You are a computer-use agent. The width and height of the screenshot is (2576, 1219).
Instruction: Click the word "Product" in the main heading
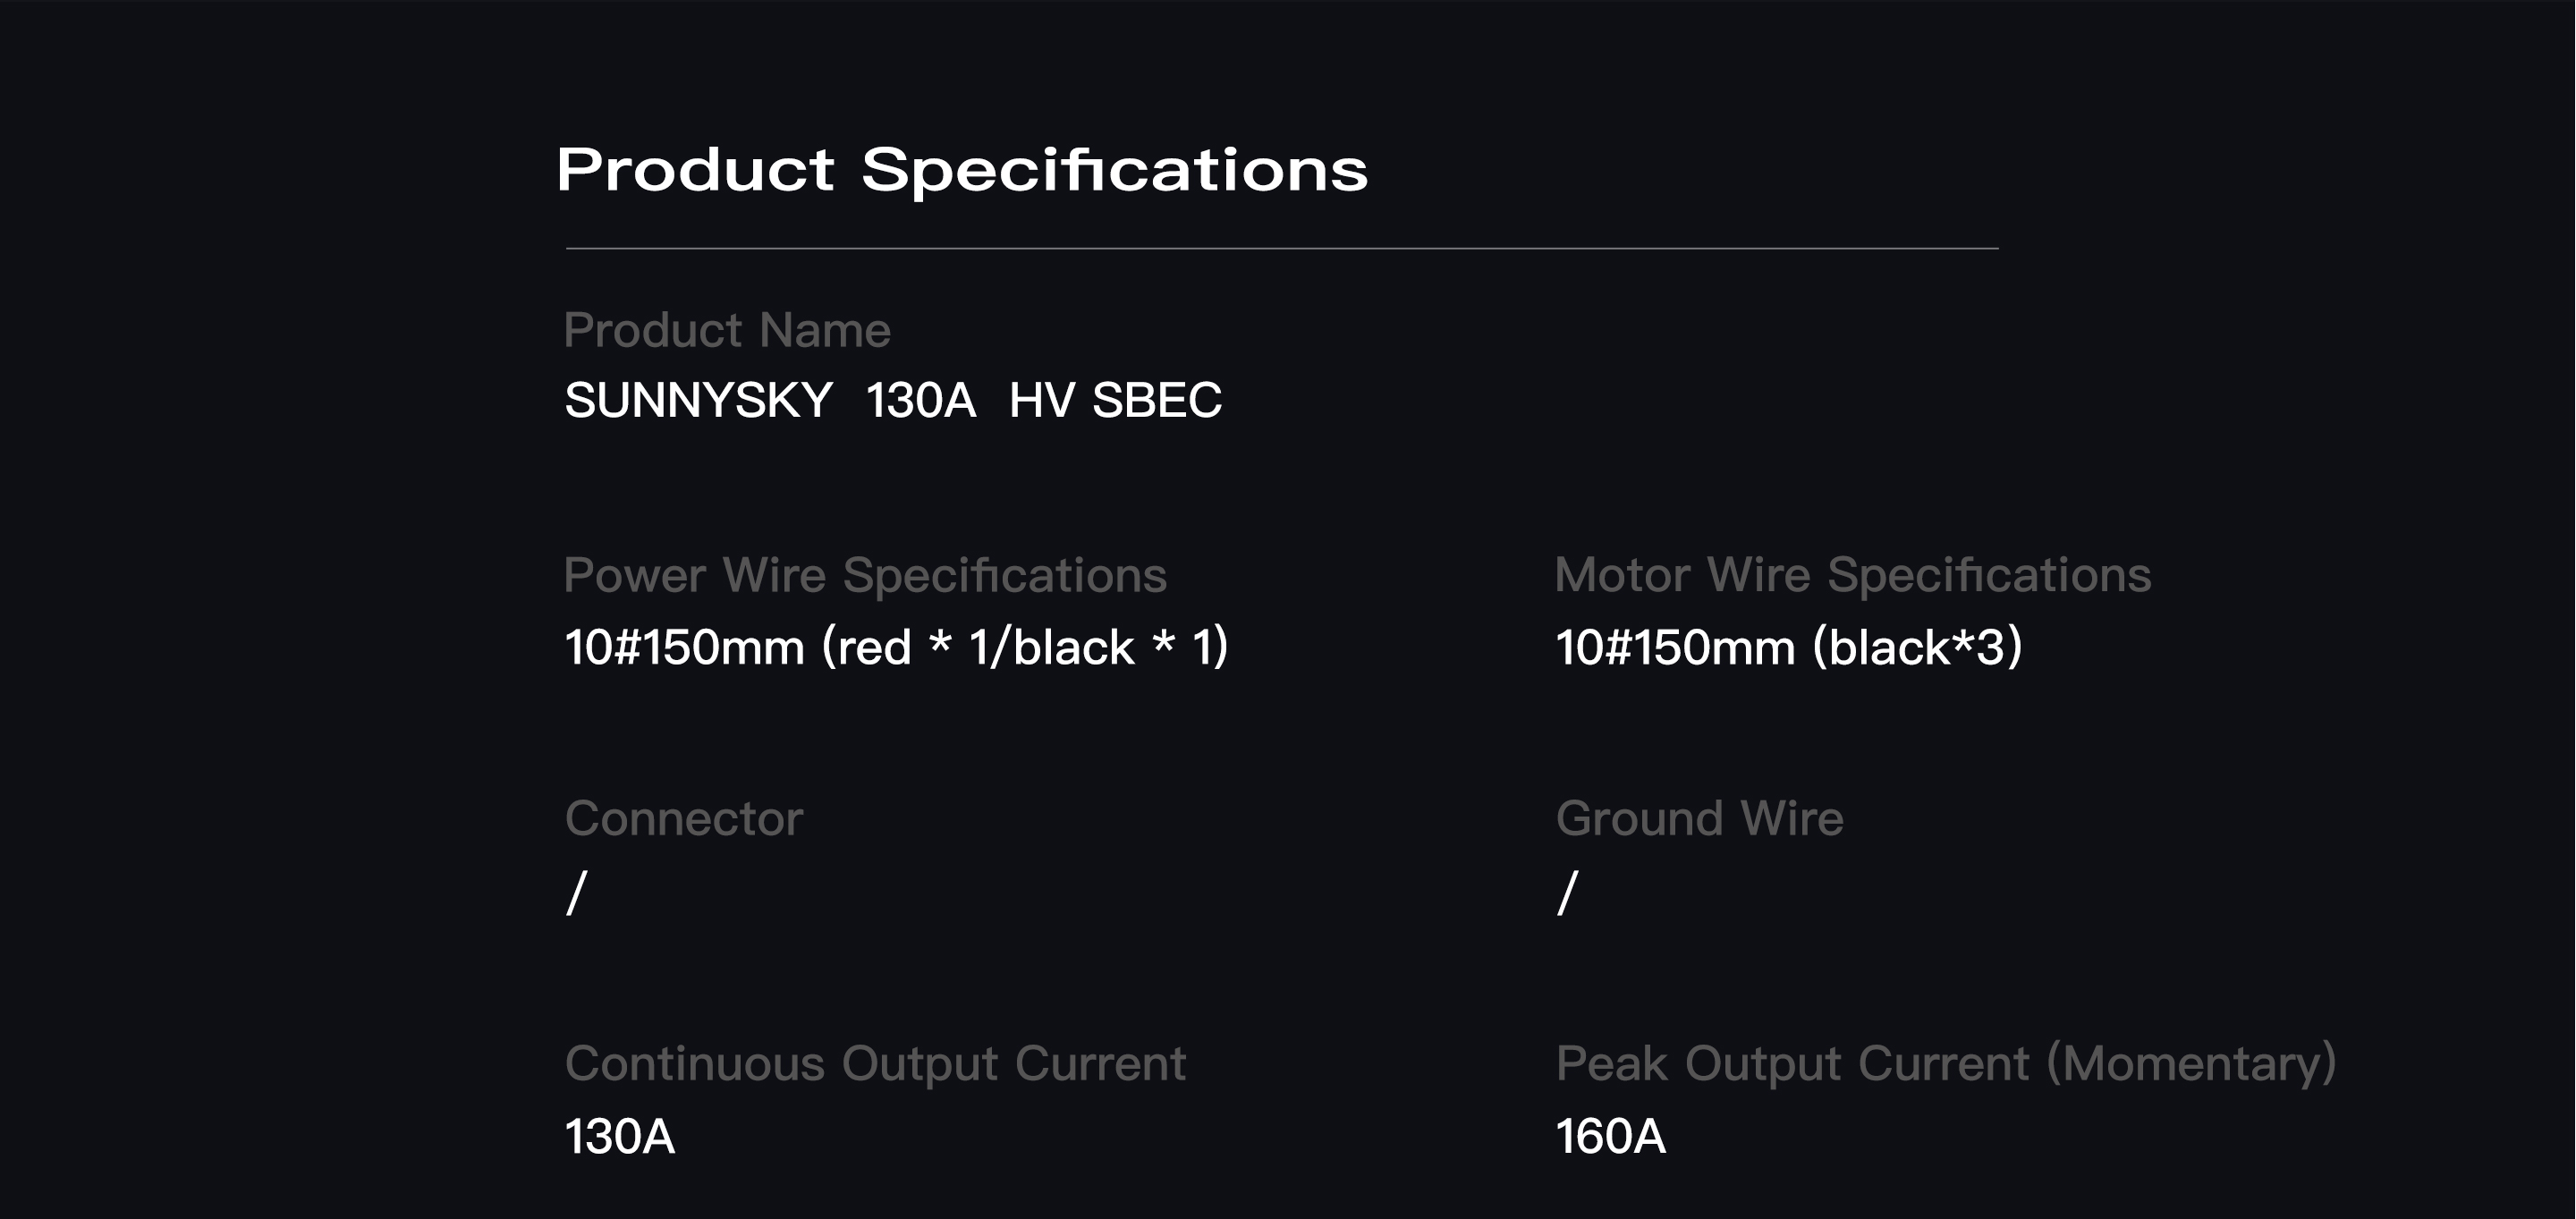tap(695, 170)
